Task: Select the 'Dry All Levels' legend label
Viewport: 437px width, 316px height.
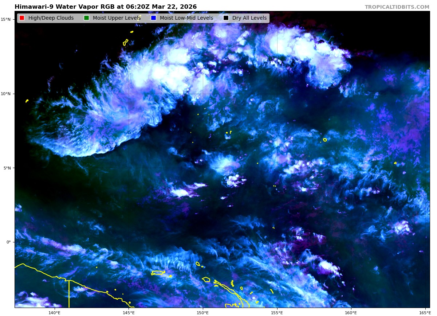Action: click(249, 18)
